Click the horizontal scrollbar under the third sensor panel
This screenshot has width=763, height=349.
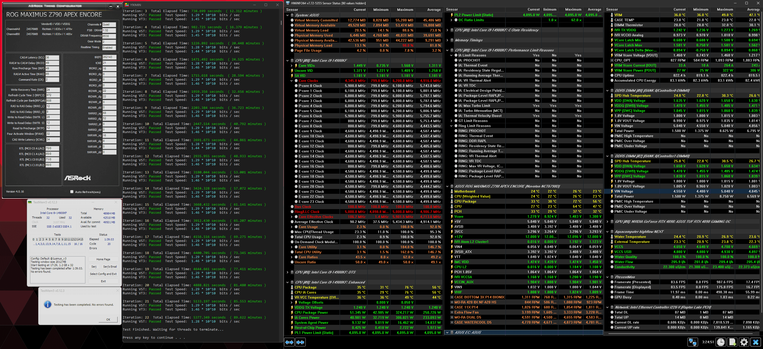tap(681, 334)
